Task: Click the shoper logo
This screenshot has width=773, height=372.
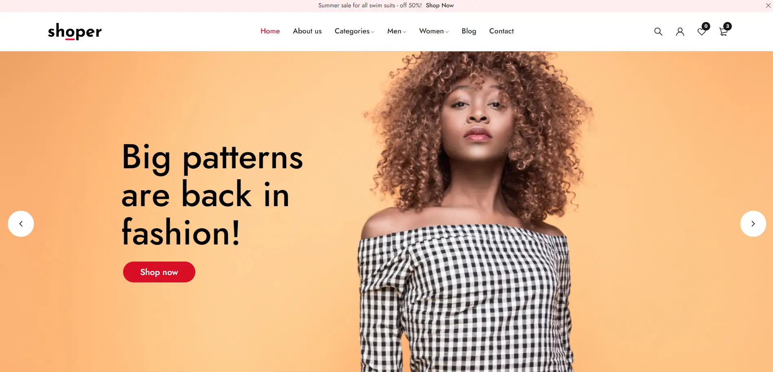Action: (x=75, y=31)
